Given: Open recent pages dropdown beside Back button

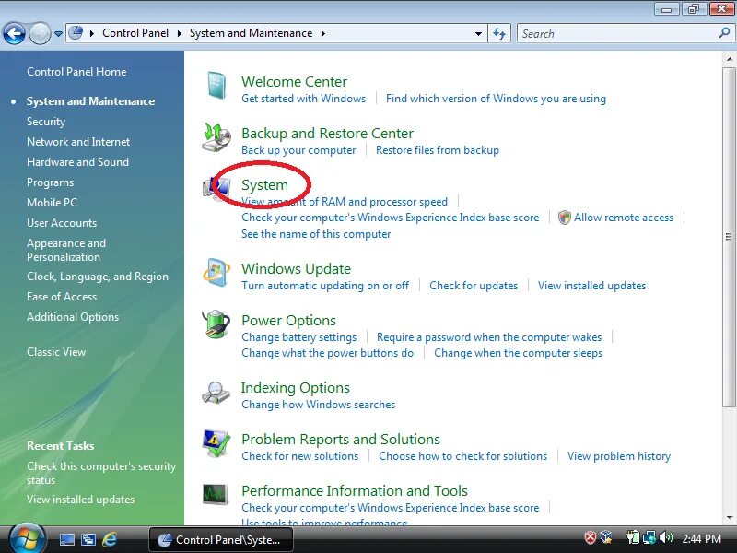Looking at the screenshot, I should (58, 33).
